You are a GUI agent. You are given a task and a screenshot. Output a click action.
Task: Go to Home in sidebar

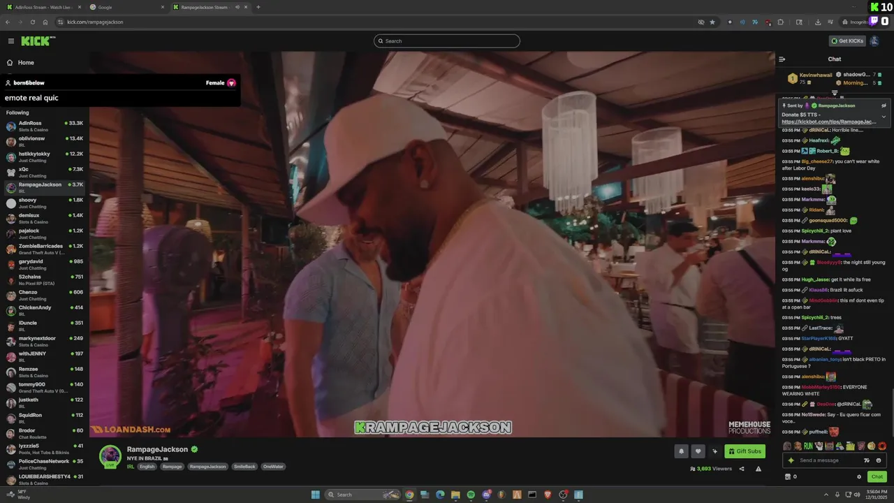(x=26, y=63)
